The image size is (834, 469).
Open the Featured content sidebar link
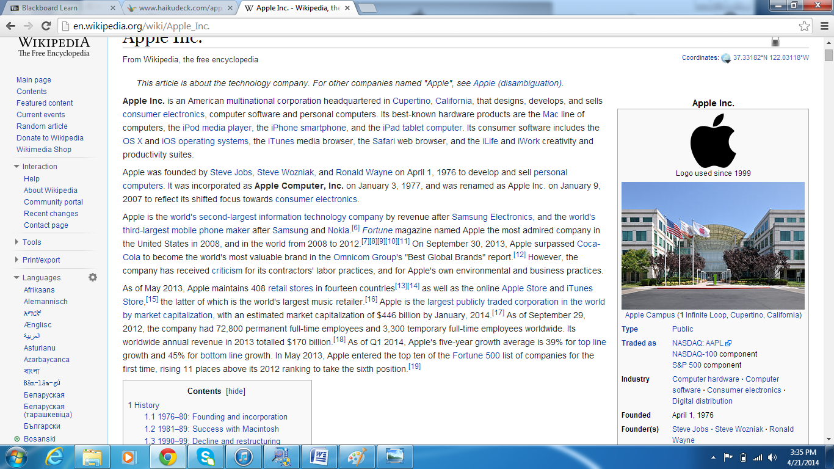point(45,103)
